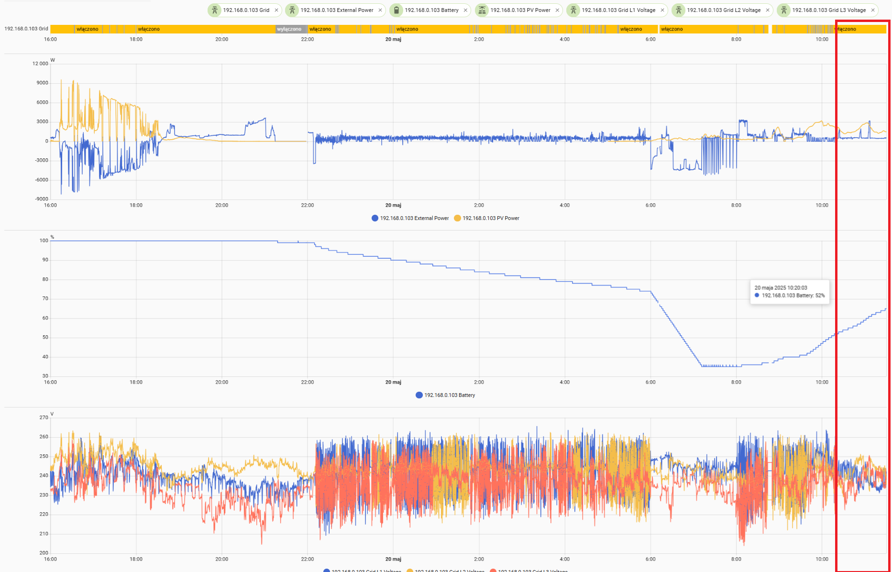The width and height of the screenshot is (892, 572).
Task: Click the Battery chip icon
Action: (396, 10)
